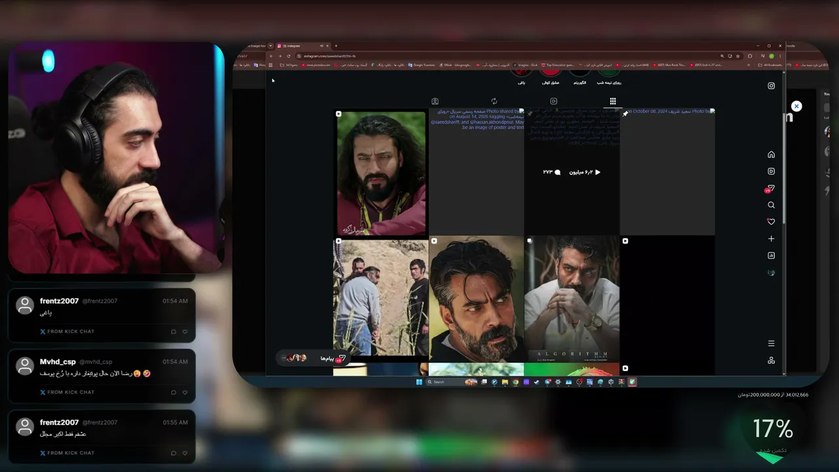Open a new browser tab

336,46
